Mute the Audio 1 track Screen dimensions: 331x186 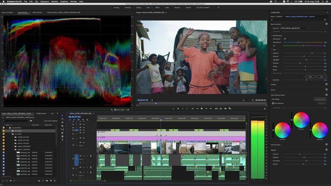tap(84, 156)
